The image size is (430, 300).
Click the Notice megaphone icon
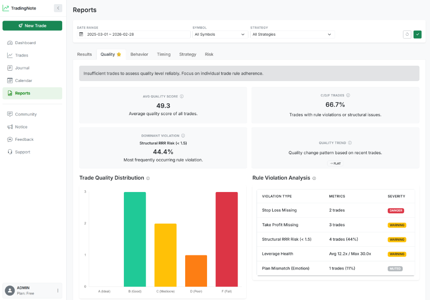pos(10,127)
